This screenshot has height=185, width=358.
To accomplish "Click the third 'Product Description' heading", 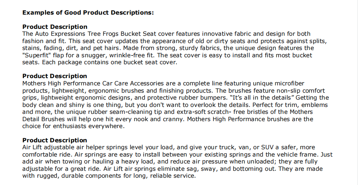I will 55,140.
